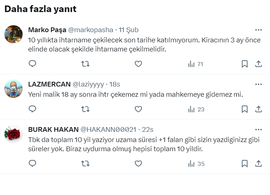The image size is (270, 195).
Task: Reply to Marko Paşa's tweet
Action: coord(33,64)
